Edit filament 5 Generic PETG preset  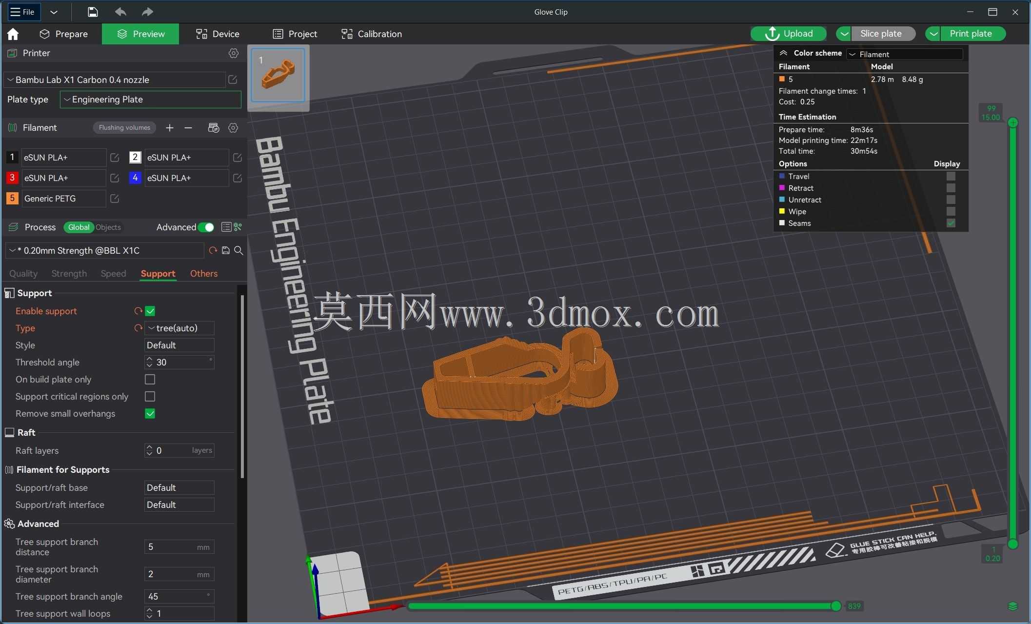[x=115, y=199]
